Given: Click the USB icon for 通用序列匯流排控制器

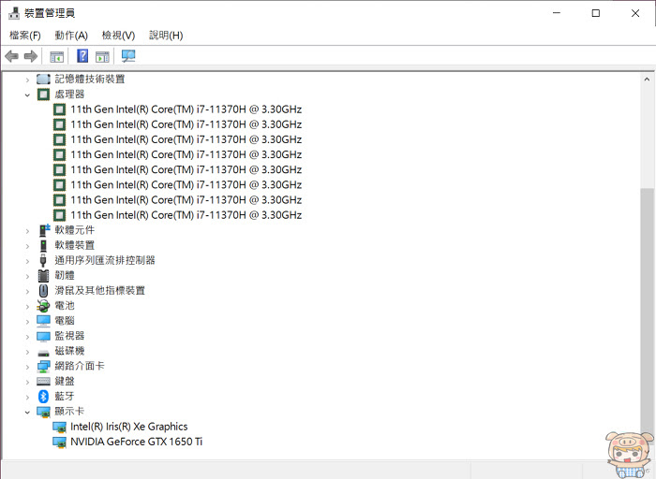Looking at the screenshot, I should [43, 261].
